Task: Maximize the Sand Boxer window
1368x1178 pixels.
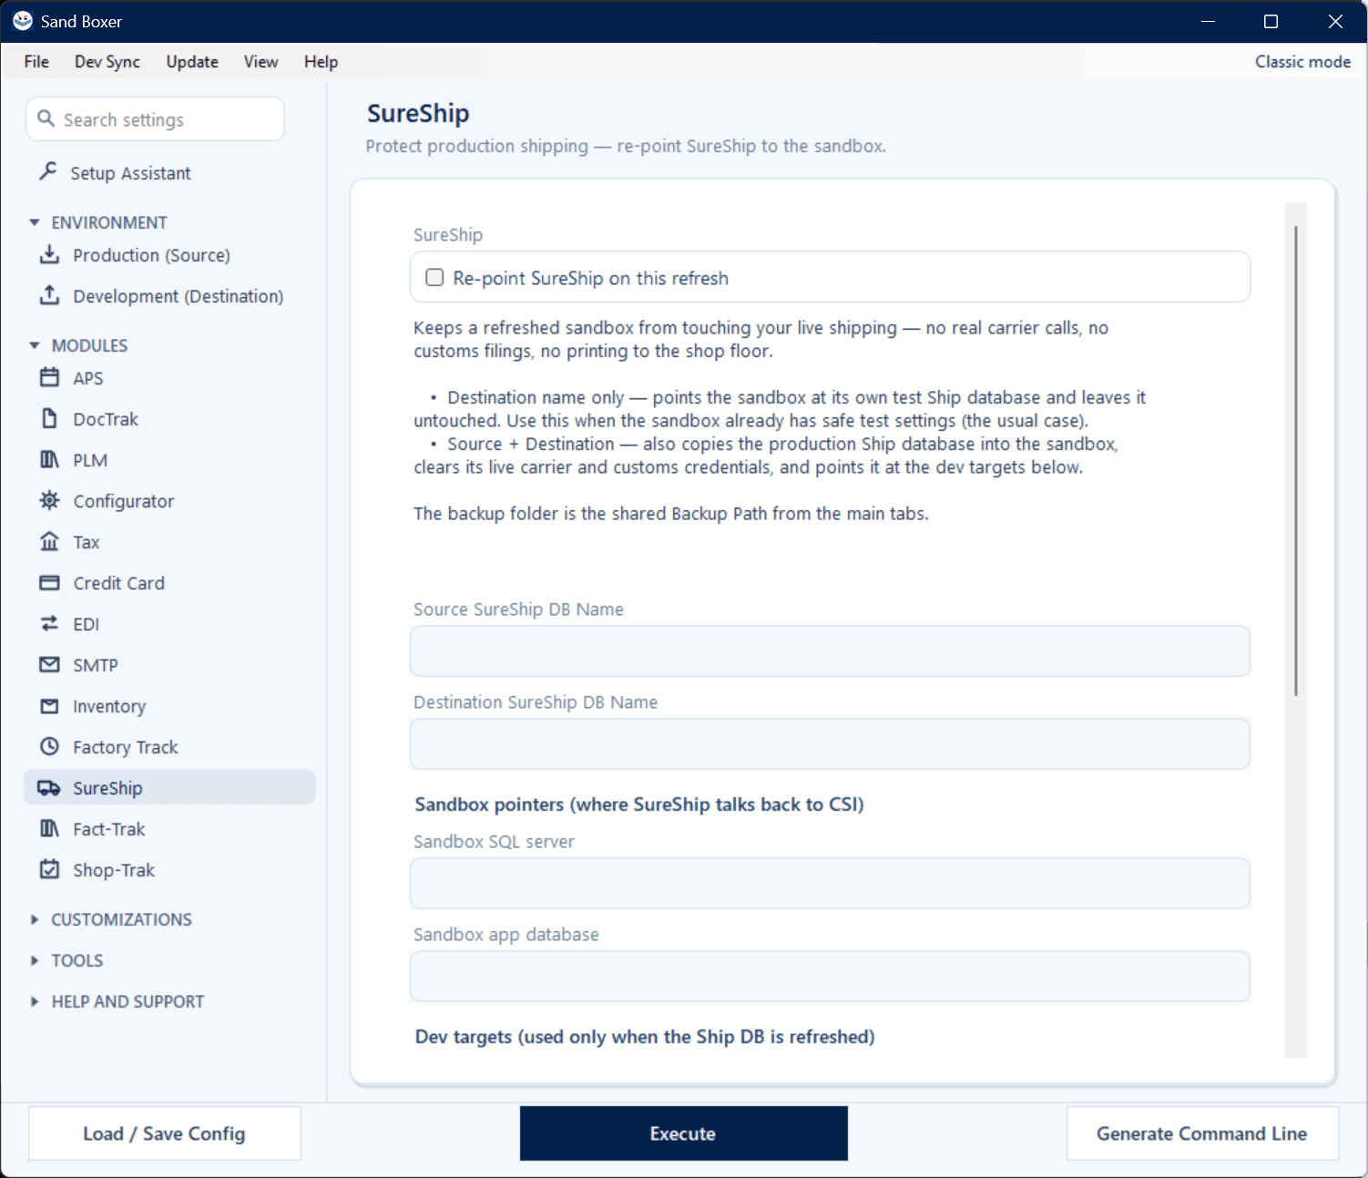Action: pos(1271,21)
